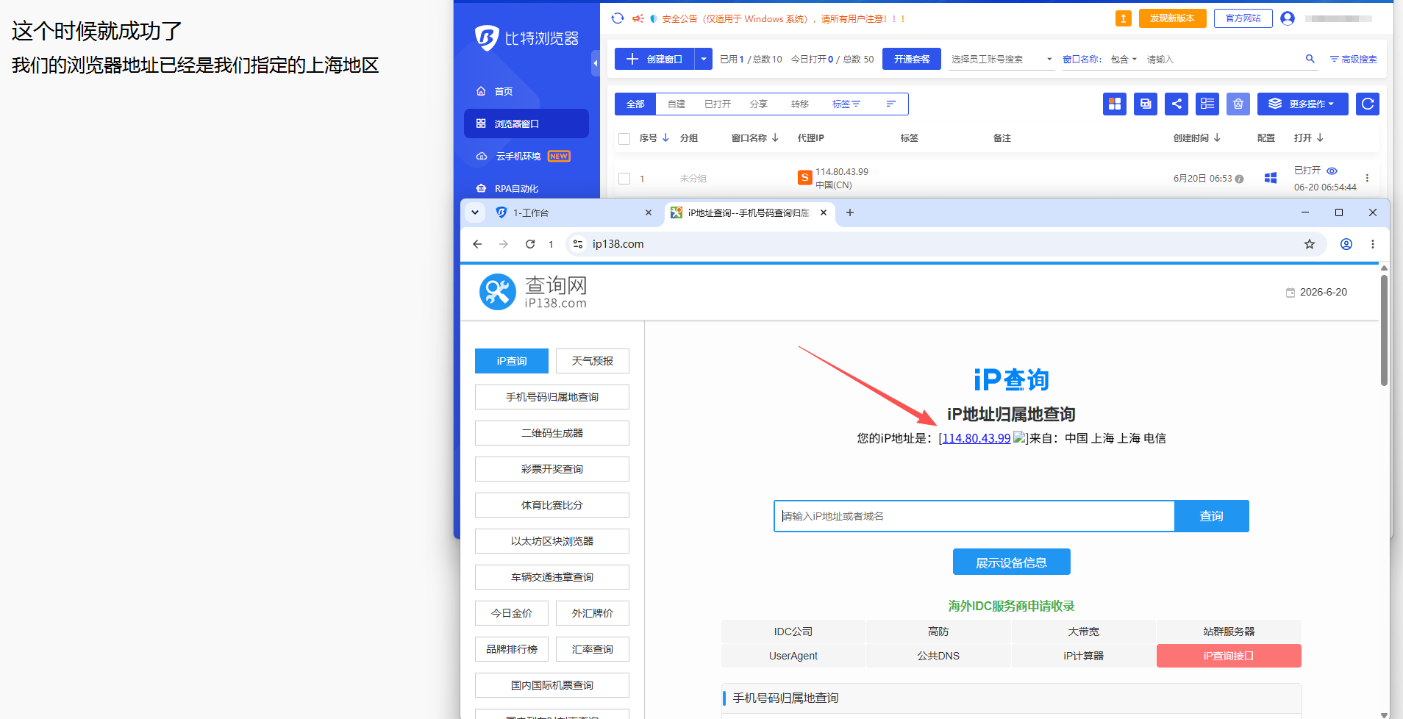Open the 创建窗口 dropdown arrow
The height and width of the screenshot is (719, 1403).
click(x=704, y=59)
